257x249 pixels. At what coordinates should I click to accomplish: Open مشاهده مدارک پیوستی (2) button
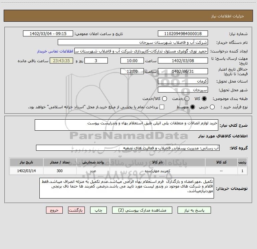[142, 210]
